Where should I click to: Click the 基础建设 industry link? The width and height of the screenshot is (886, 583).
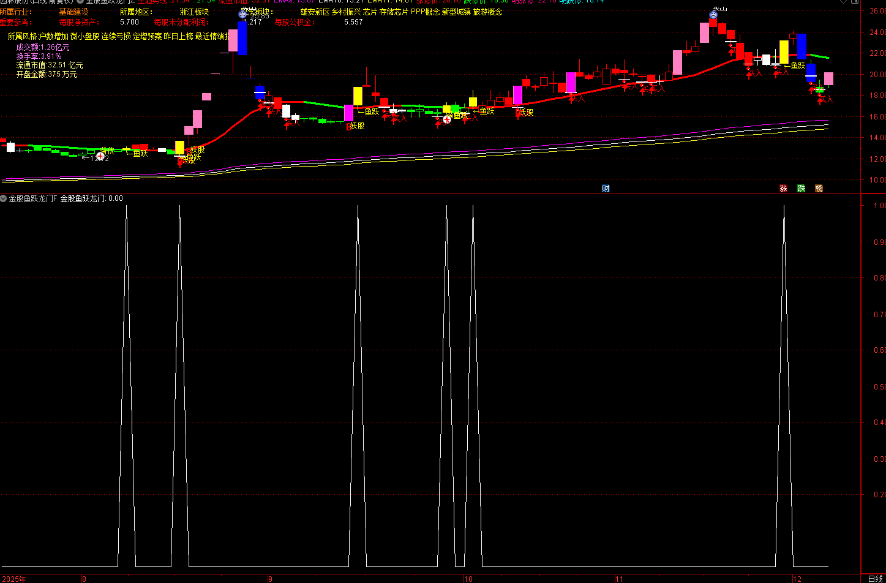(x=73, y=12)
